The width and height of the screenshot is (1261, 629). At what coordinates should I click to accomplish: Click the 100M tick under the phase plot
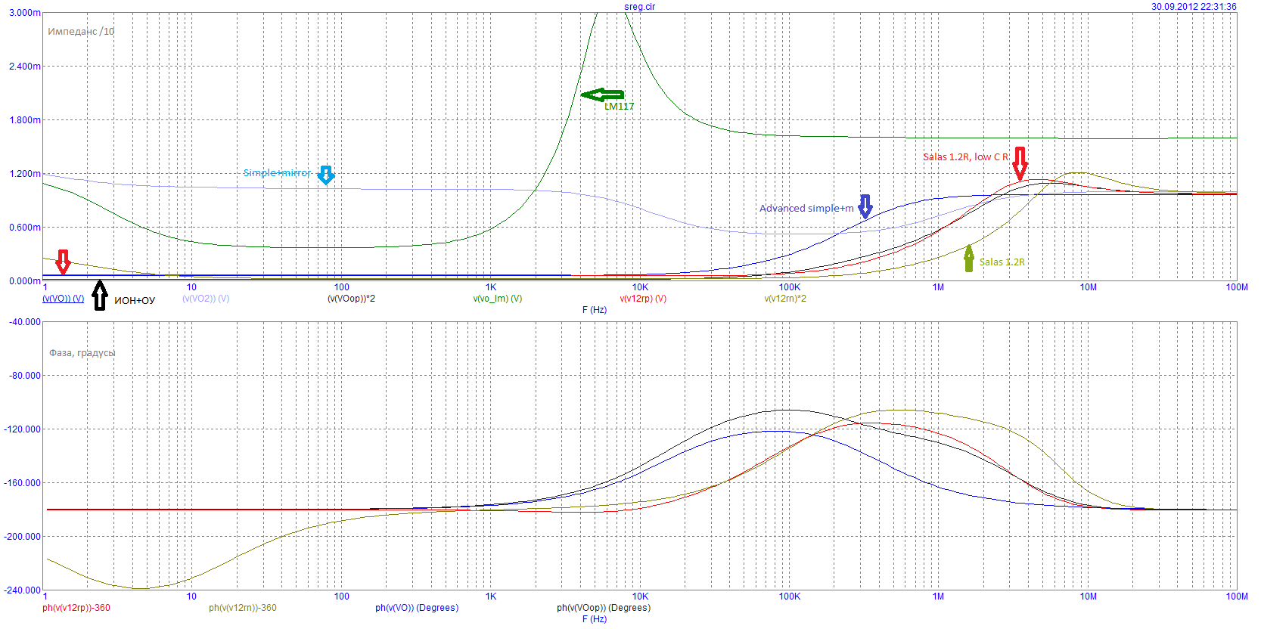1237,596
